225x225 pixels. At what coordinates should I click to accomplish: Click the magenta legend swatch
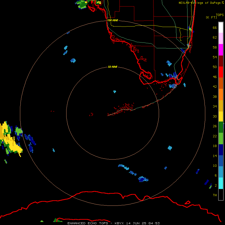[221, 50]
